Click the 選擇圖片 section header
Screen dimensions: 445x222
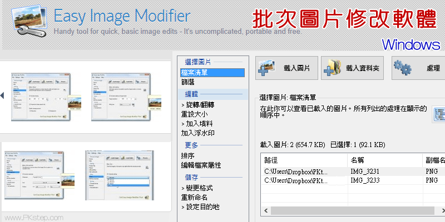point(198,62)
